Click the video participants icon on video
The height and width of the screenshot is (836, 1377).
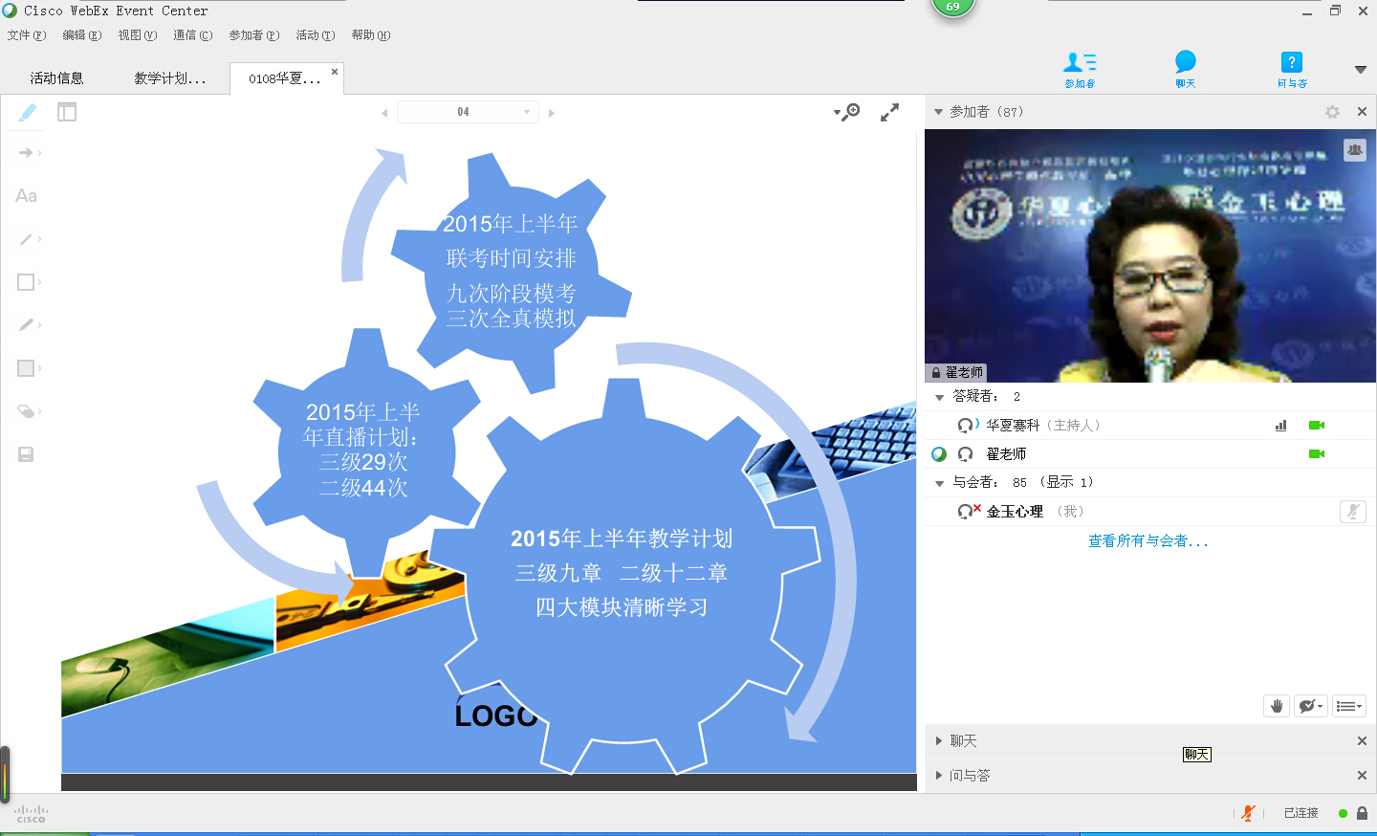1355,149
